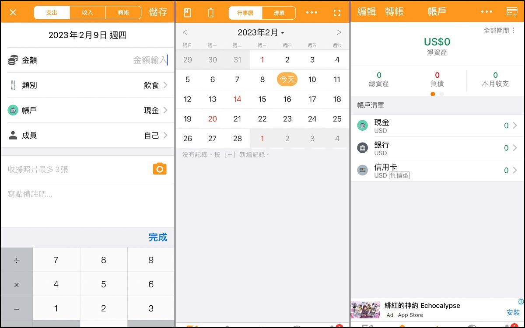Viewport: 525px width, 328px height.
Task: Open the 2023年2月 month dropdown
Action: point(261,32)
